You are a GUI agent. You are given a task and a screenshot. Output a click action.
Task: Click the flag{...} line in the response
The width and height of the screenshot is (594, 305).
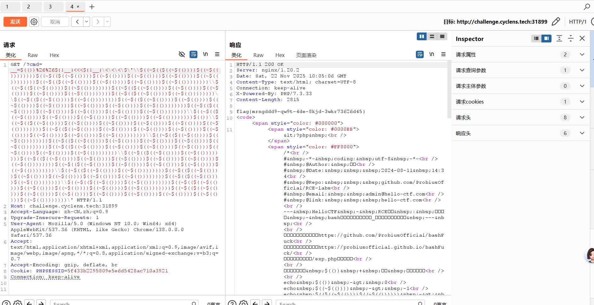(x=301, y=111)
